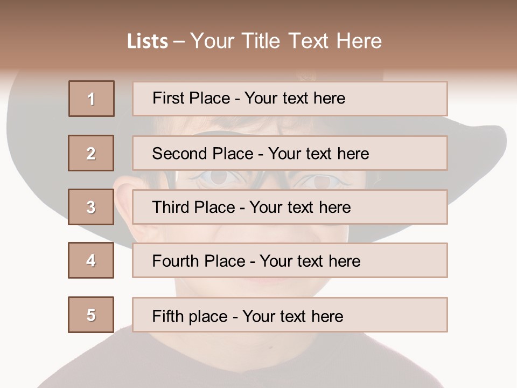
Task: Select the Third Place text bar
Action: pos(290,207)
